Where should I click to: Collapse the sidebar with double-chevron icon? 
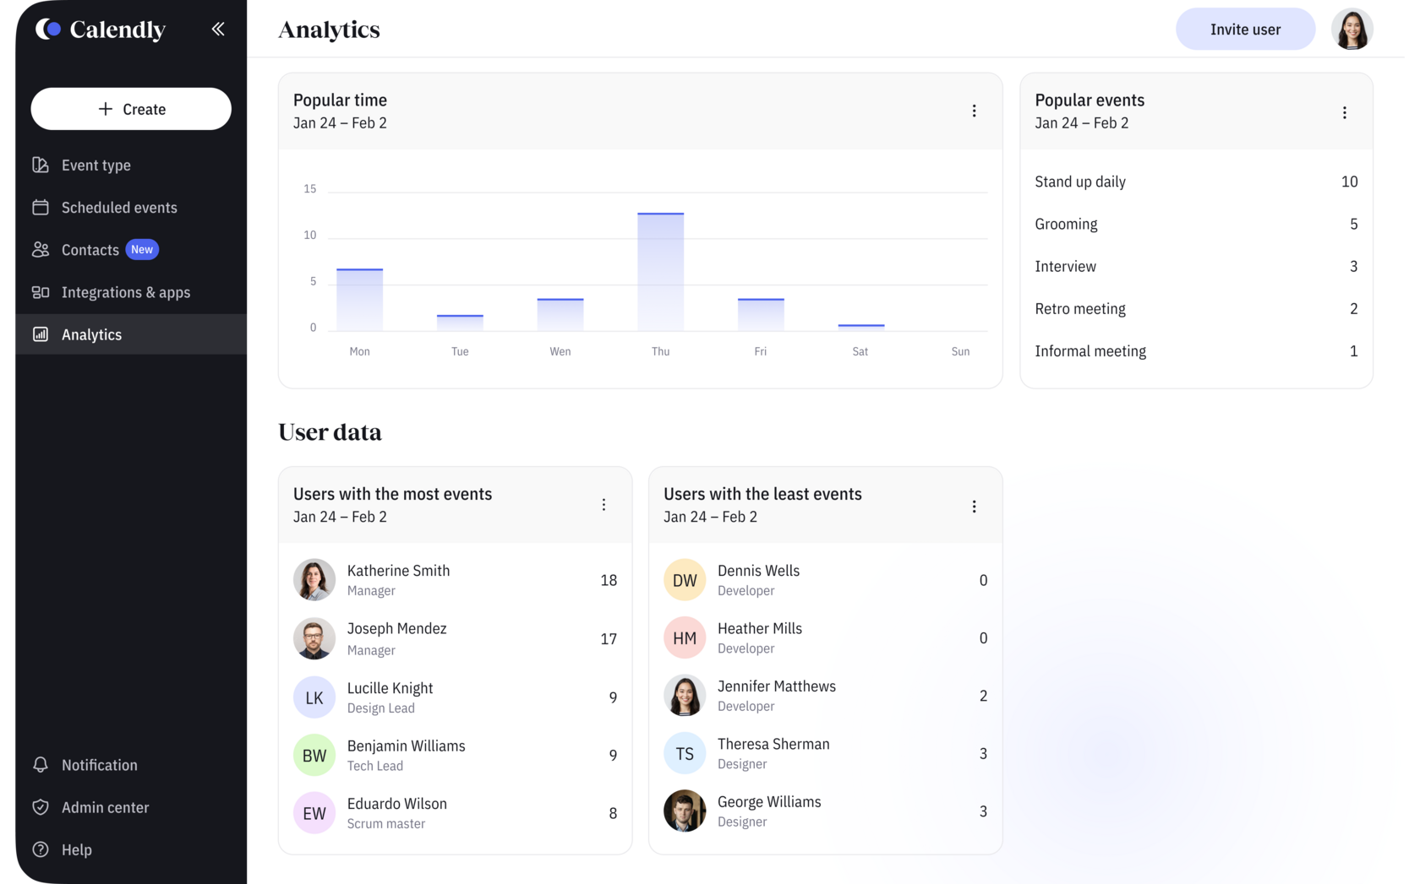point(218,29)
